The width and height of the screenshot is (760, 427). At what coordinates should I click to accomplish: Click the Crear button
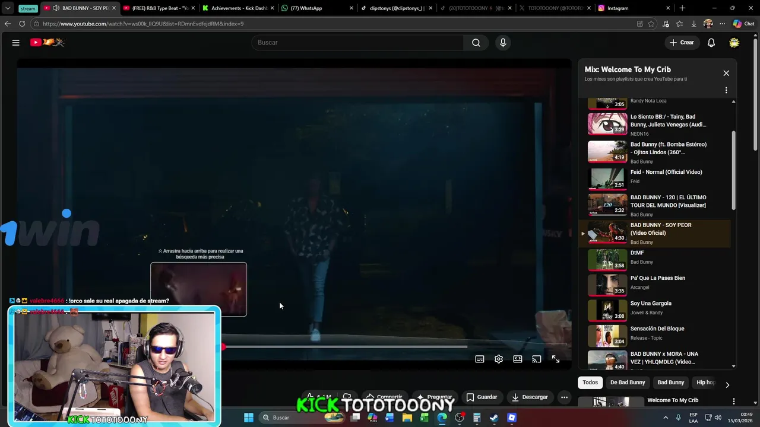pos(682,43)
